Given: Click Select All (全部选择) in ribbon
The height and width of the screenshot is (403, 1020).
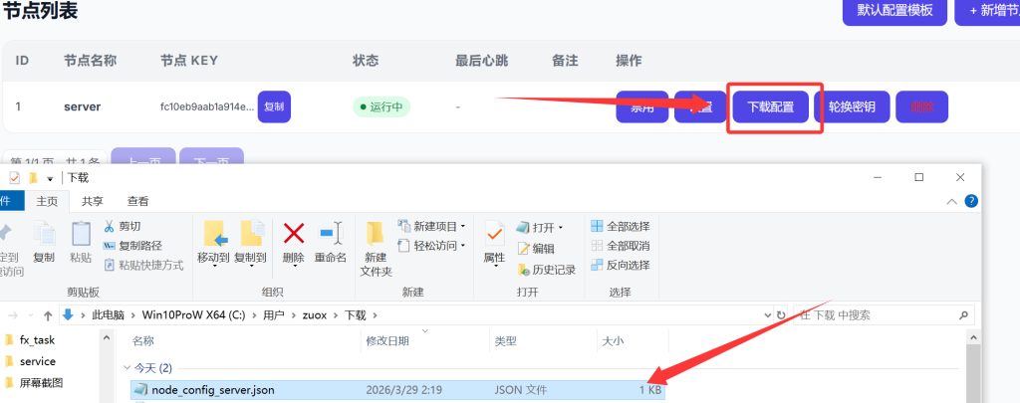Looking at the screenshot, I should pos(620,226).
